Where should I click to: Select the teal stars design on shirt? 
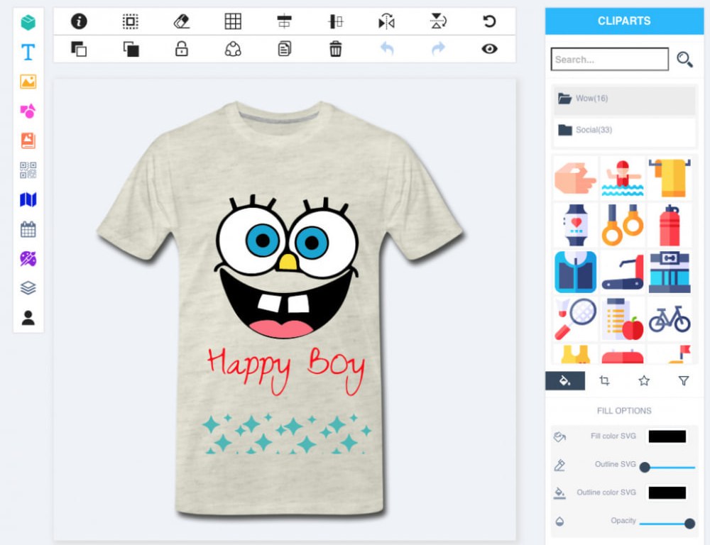point(287,434)
